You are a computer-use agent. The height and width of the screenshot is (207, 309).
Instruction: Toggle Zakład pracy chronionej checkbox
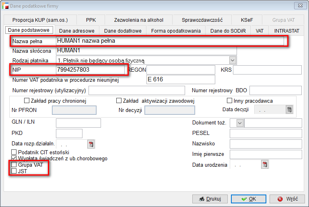[27, 100]
